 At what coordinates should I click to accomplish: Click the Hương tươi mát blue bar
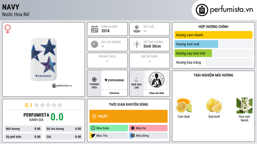click(x=213, y=44)
